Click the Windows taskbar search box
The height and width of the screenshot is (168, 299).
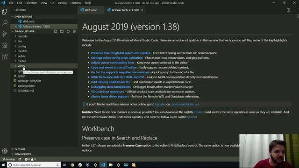pos(34,165)
